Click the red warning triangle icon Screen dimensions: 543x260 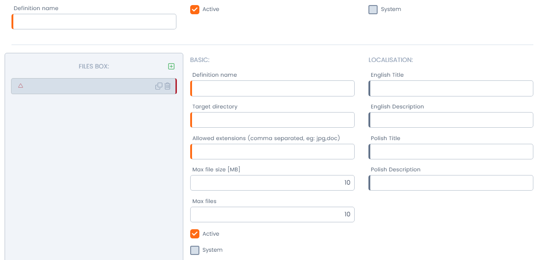coord(21,86)
